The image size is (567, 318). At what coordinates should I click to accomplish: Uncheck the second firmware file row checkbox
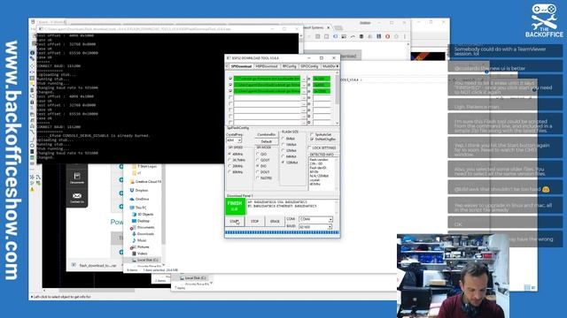tap(230, 85)
